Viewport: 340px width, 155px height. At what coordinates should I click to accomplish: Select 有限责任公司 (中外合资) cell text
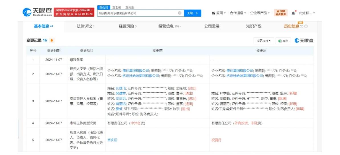point(126,123)
